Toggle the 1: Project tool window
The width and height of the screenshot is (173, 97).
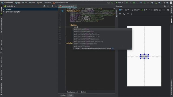click(1, 10)
